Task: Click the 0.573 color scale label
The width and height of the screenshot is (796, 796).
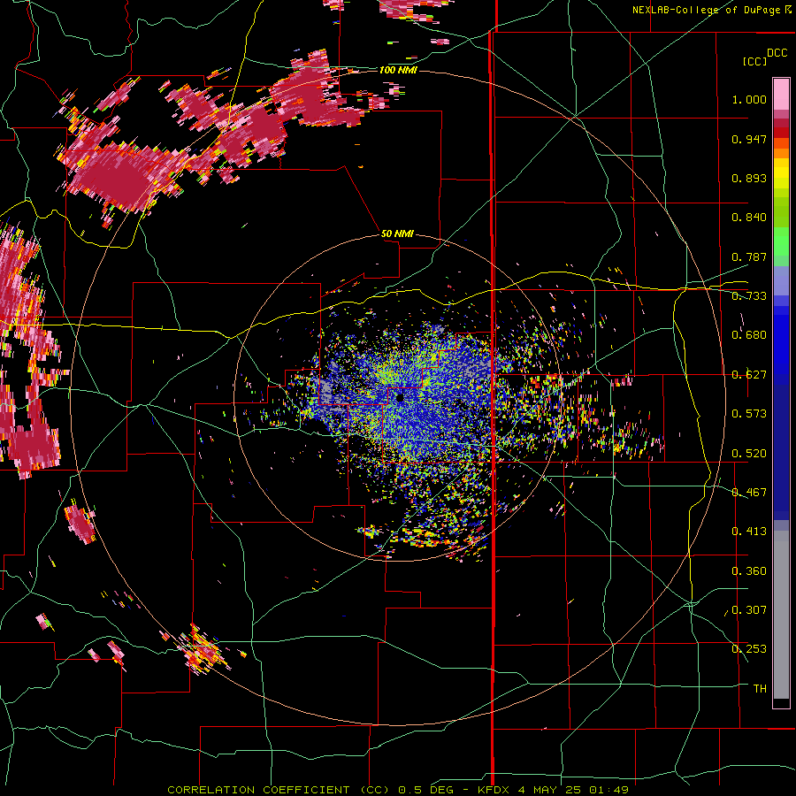Action: (749, 414)
